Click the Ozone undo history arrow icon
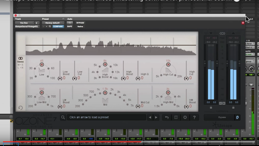 point(167,117)
